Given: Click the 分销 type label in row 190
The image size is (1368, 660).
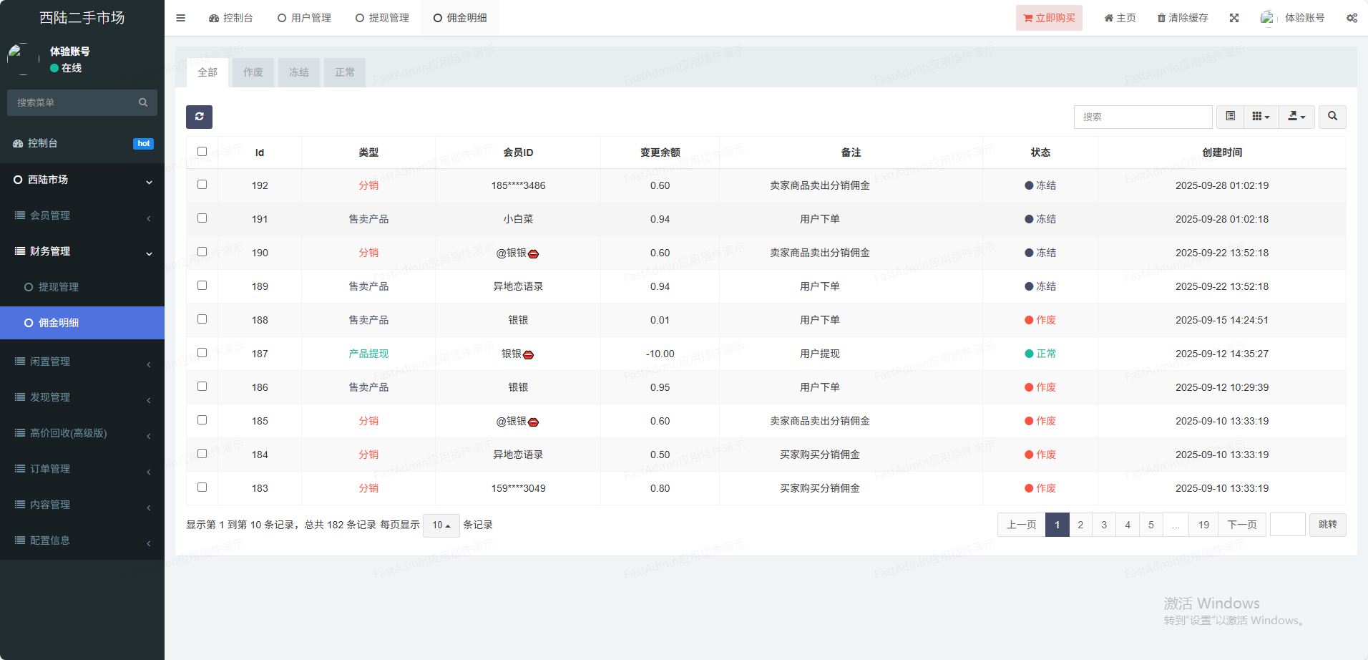Looking at the screenshot, I should [x=368, y=253].
